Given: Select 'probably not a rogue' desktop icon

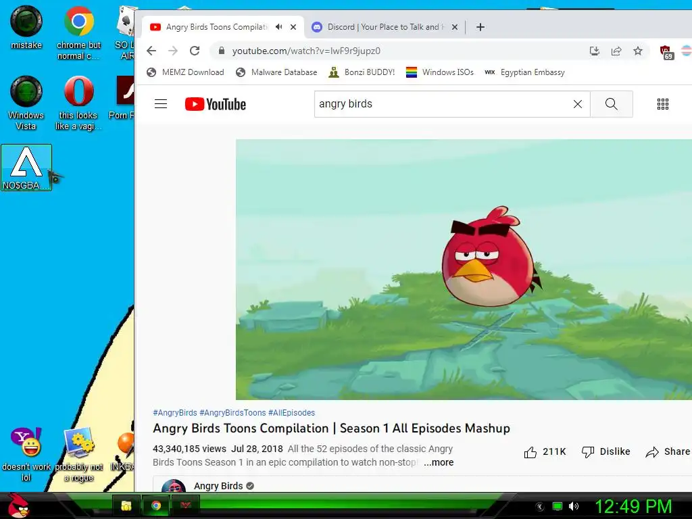Looking at the screenshot, I should (78, 455).
